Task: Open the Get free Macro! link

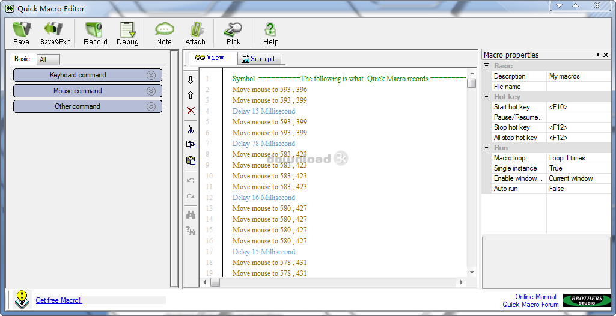Action: (x=58, y=300)
